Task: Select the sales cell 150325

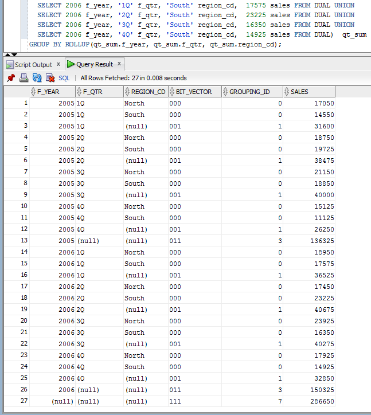Action: 309,390
